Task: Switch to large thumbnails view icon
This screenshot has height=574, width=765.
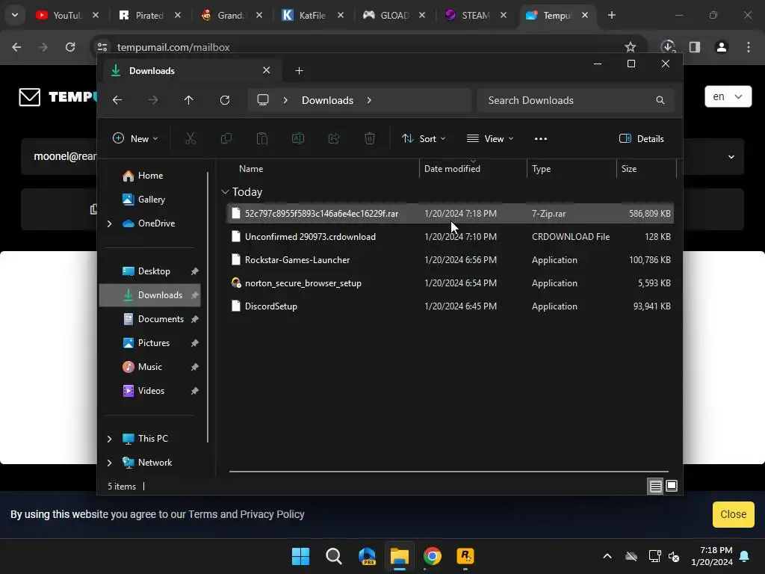Action: (672, 486)
